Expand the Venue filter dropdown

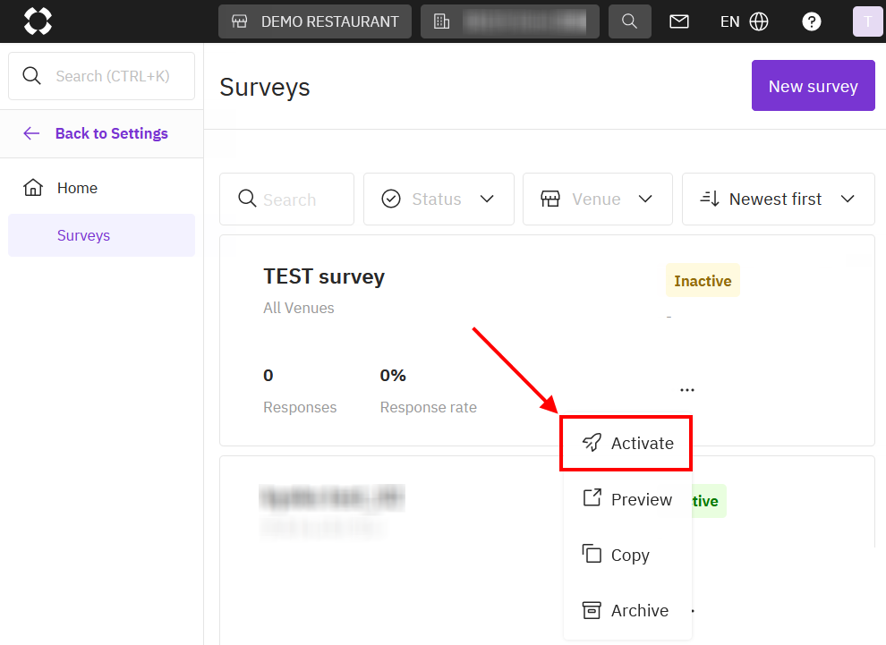[x=597, y=199]
